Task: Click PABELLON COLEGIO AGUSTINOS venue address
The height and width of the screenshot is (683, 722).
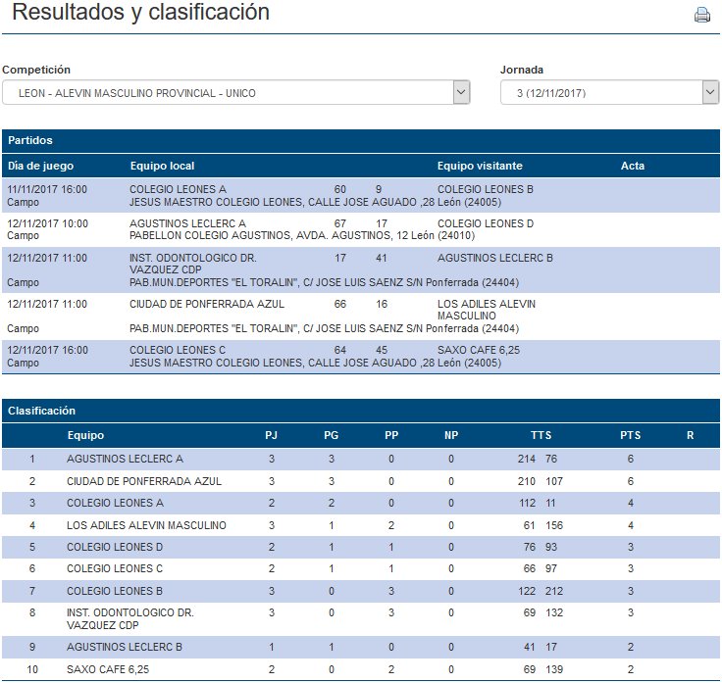Action: (x=302, y=235)
